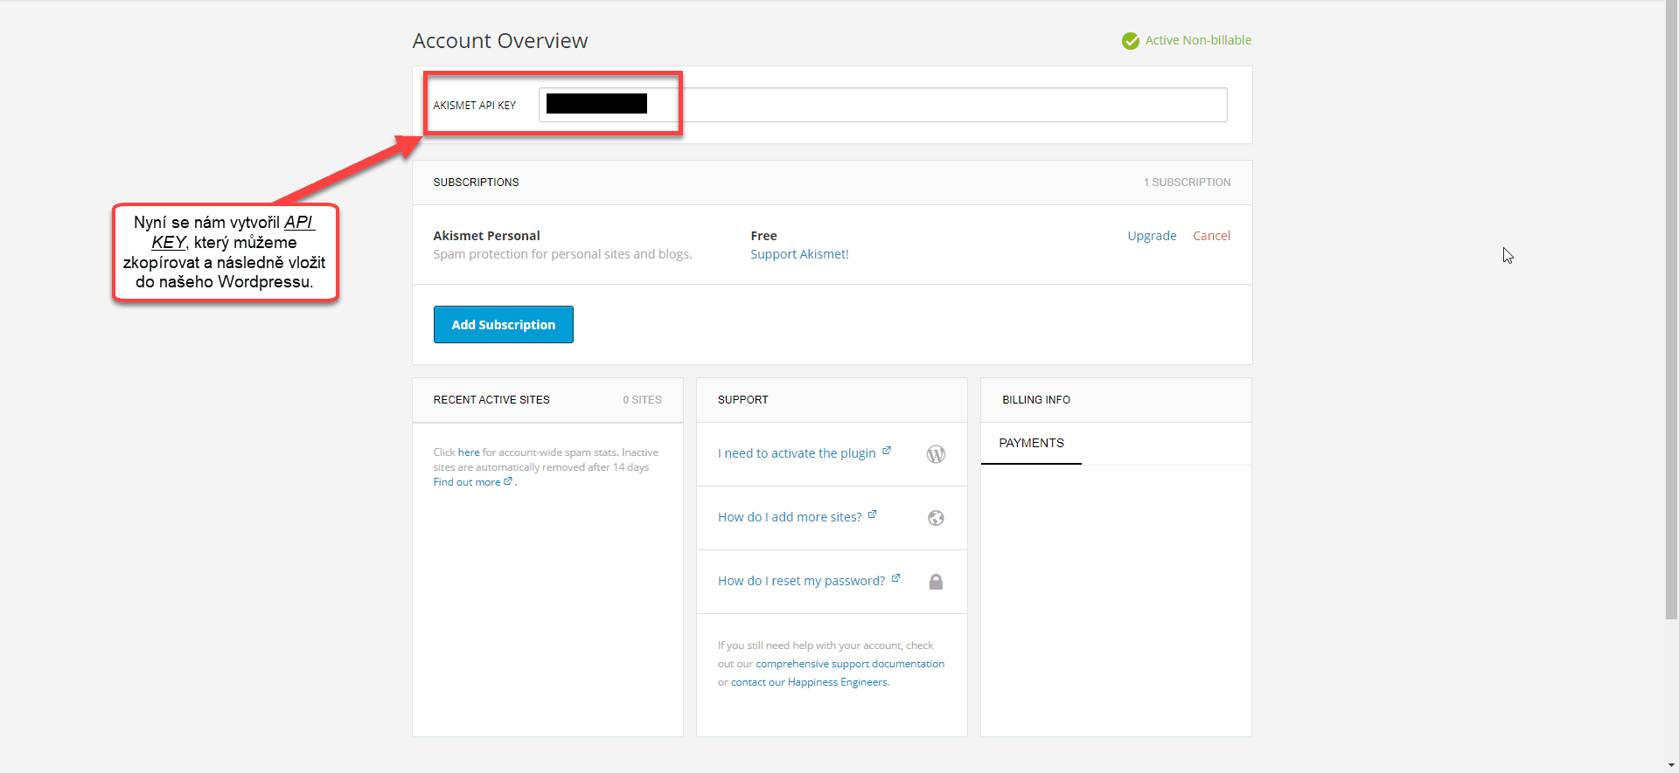The image size is (1679, 773).
Task: Click the 'SUPPORT' panel header
Action: pyautogui.click(x=743, y=400)
